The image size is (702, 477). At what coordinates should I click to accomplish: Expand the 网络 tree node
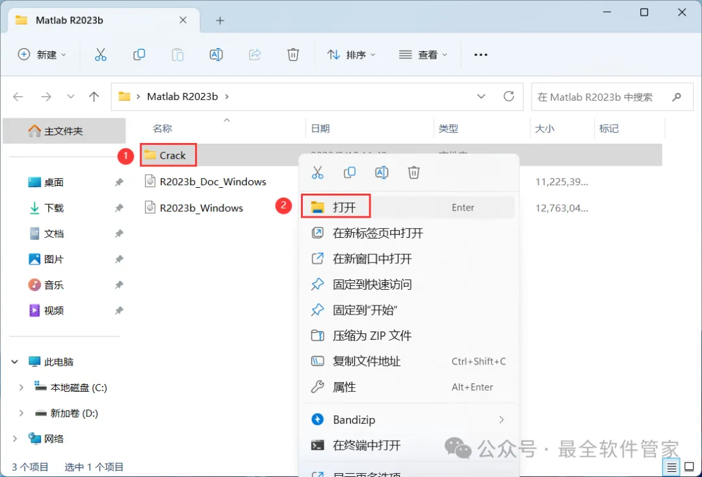(15, 439)
